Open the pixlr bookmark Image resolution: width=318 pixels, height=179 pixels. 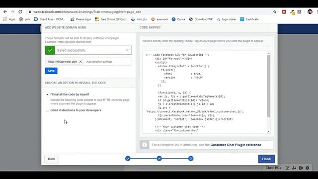[24, 19]
